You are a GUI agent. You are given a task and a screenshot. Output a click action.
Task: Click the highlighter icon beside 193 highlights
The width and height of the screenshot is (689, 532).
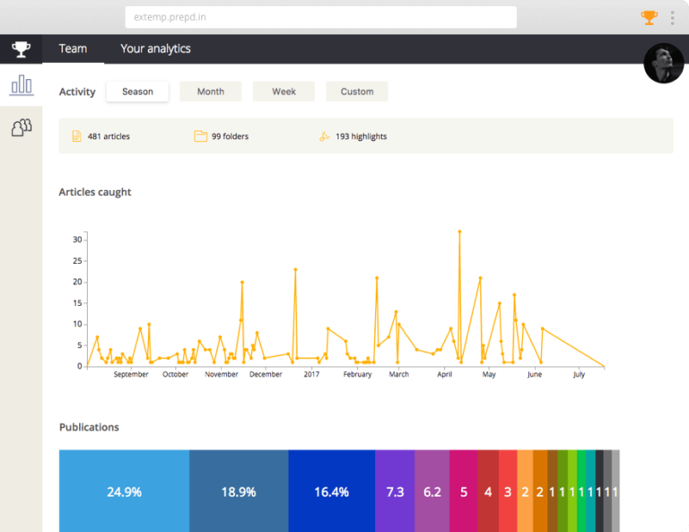[324, 136]
